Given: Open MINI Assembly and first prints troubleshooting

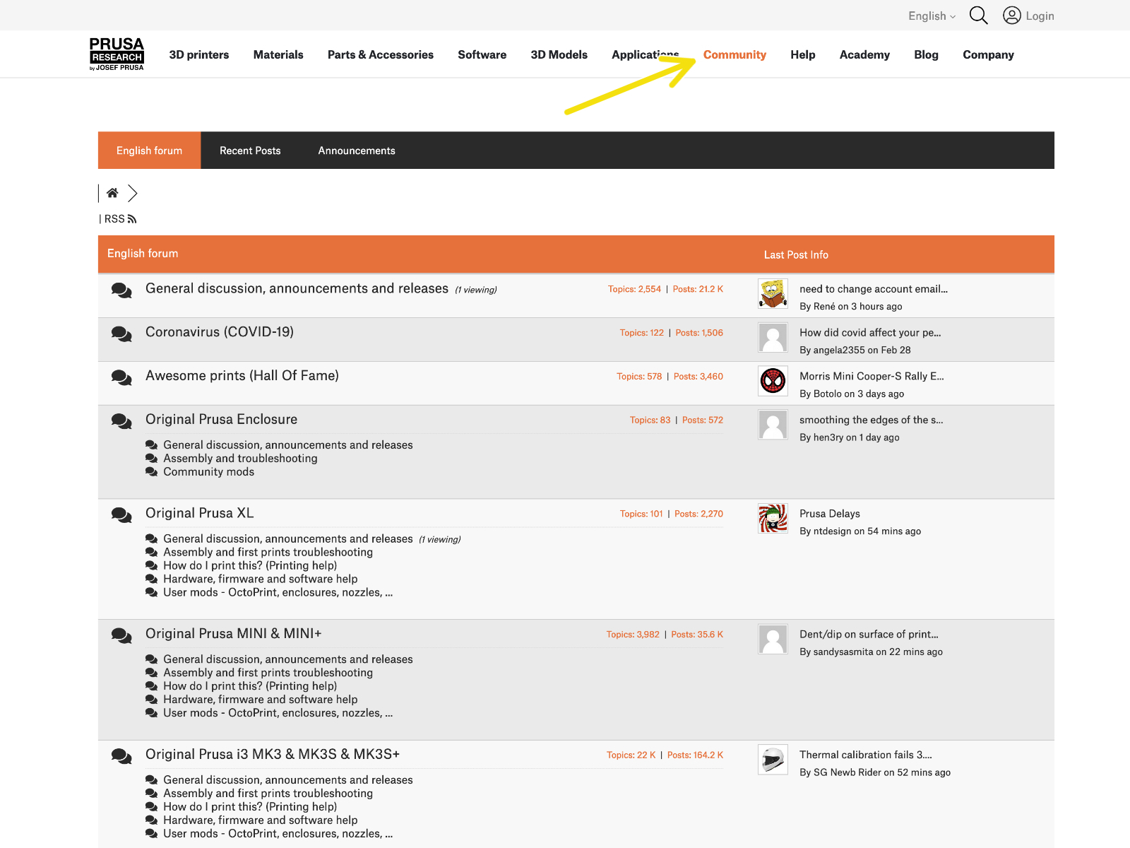Looking at the screenshot, I should pos(268,673).
